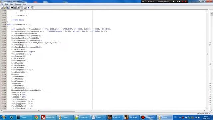
Task: Click the 'LoadProperty();' line
Action: (19, 81)
